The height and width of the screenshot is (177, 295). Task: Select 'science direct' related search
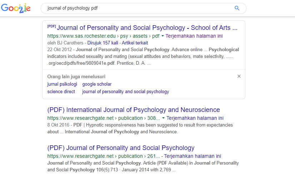pos(61,92)
